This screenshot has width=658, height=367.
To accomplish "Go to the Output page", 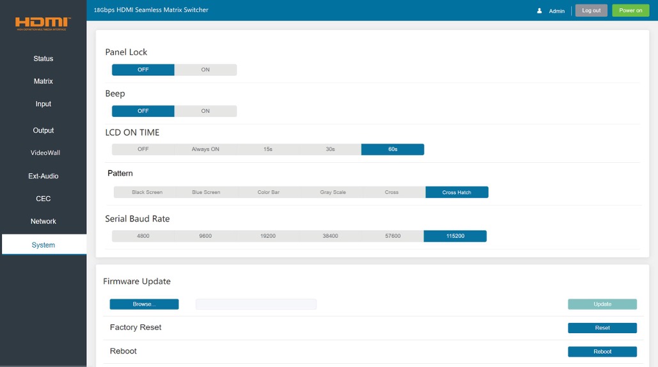I will point(43,130).
